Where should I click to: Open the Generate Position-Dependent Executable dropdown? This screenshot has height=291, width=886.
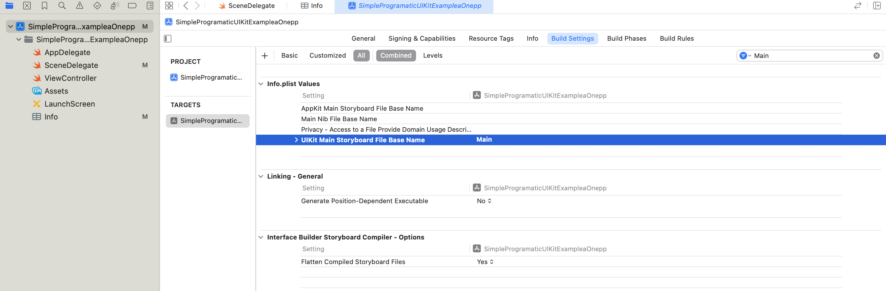484,201
